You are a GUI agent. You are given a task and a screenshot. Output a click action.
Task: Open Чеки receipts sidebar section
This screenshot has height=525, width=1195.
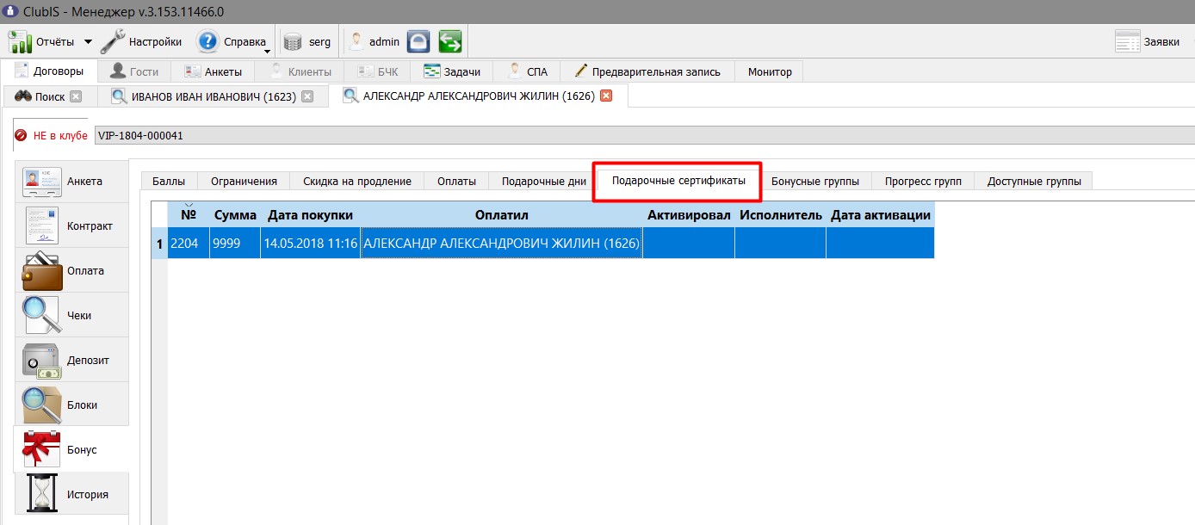pos(71,315)
